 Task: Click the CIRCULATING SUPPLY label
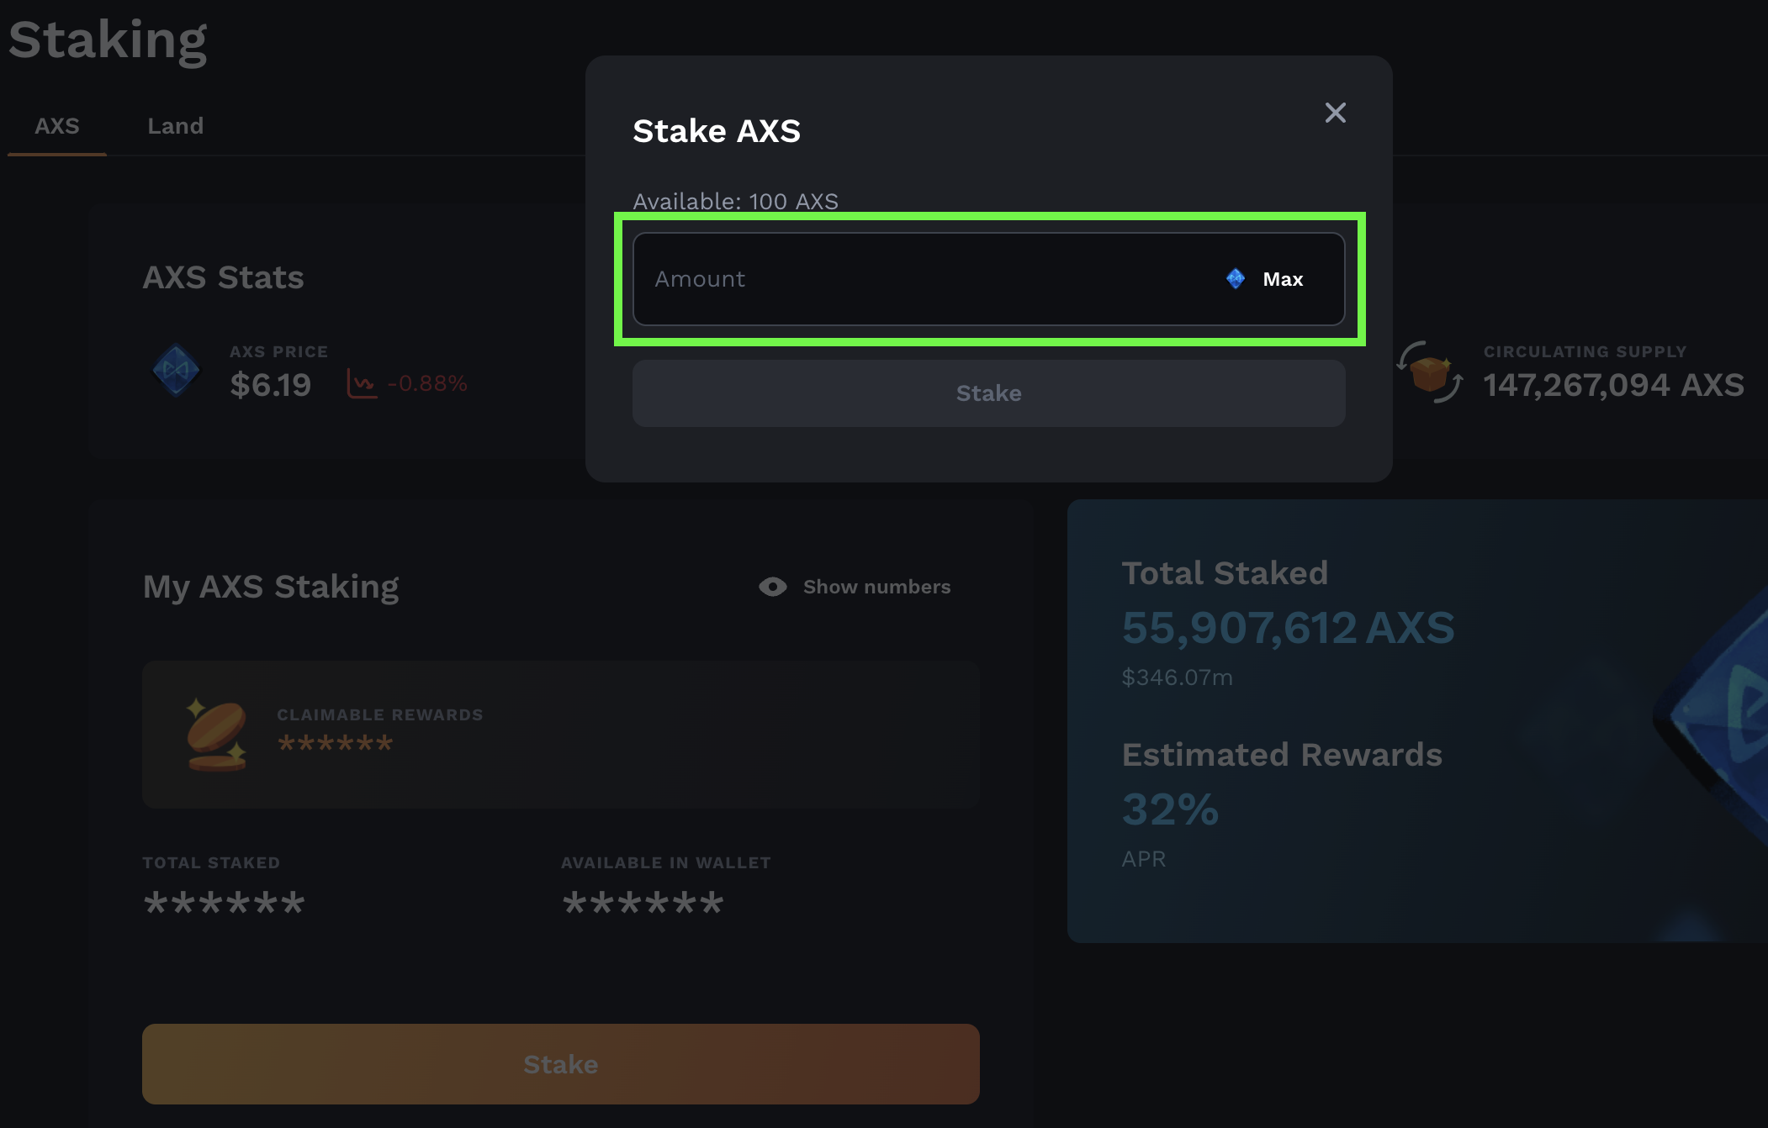[1585, 351]
